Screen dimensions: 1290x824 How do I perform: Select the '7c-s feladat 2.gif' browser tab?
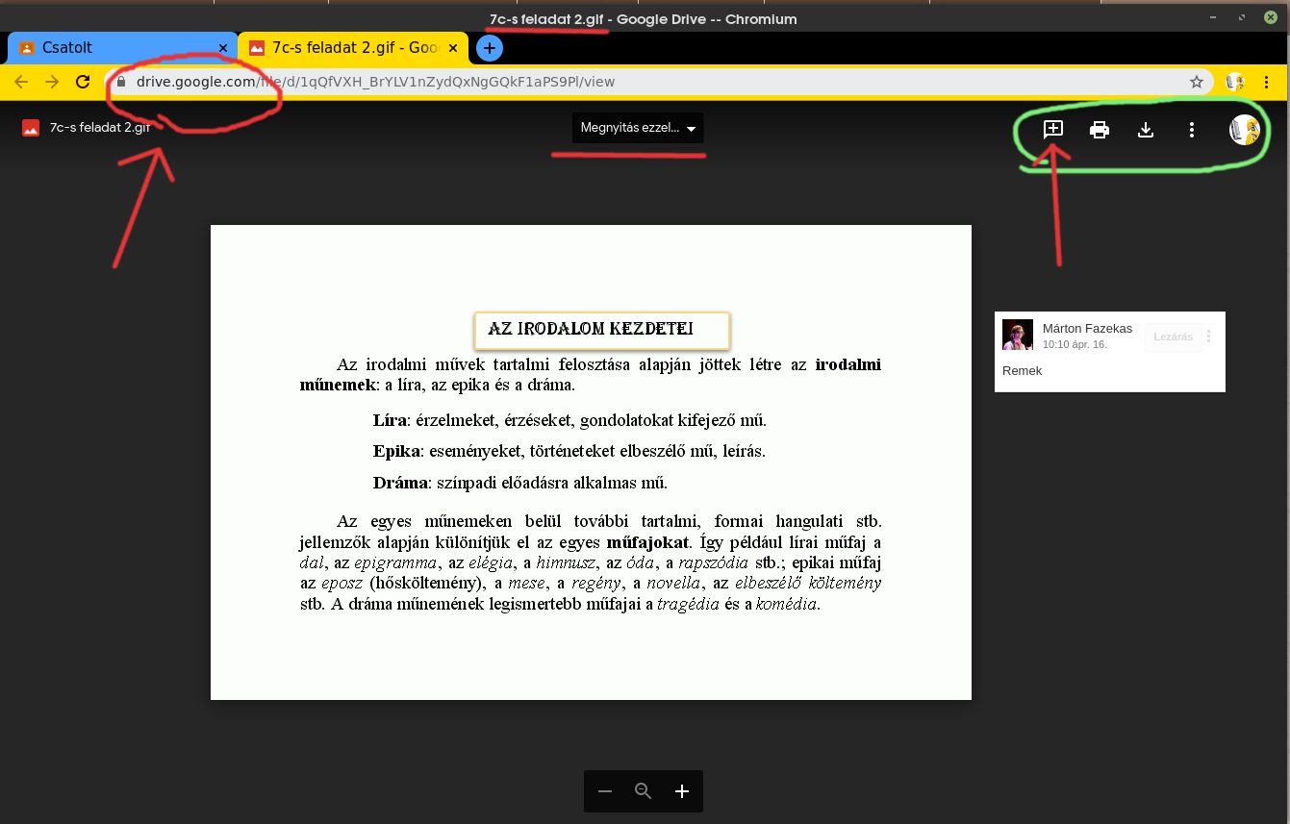(346, 47)
